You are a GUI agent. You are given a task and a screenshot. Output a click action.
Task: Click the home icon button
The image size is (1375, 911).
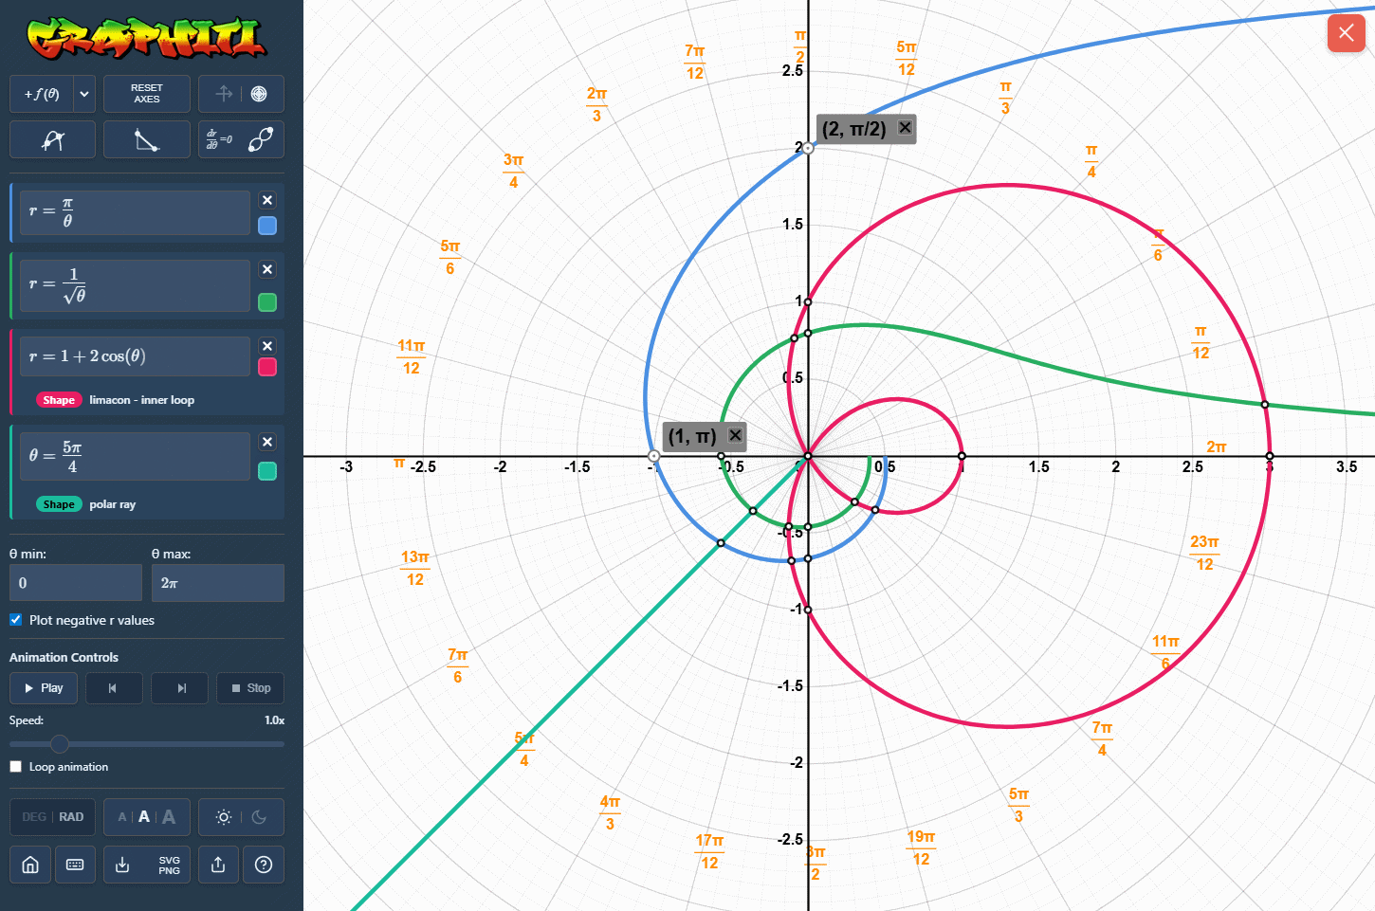tap(30, 865)
